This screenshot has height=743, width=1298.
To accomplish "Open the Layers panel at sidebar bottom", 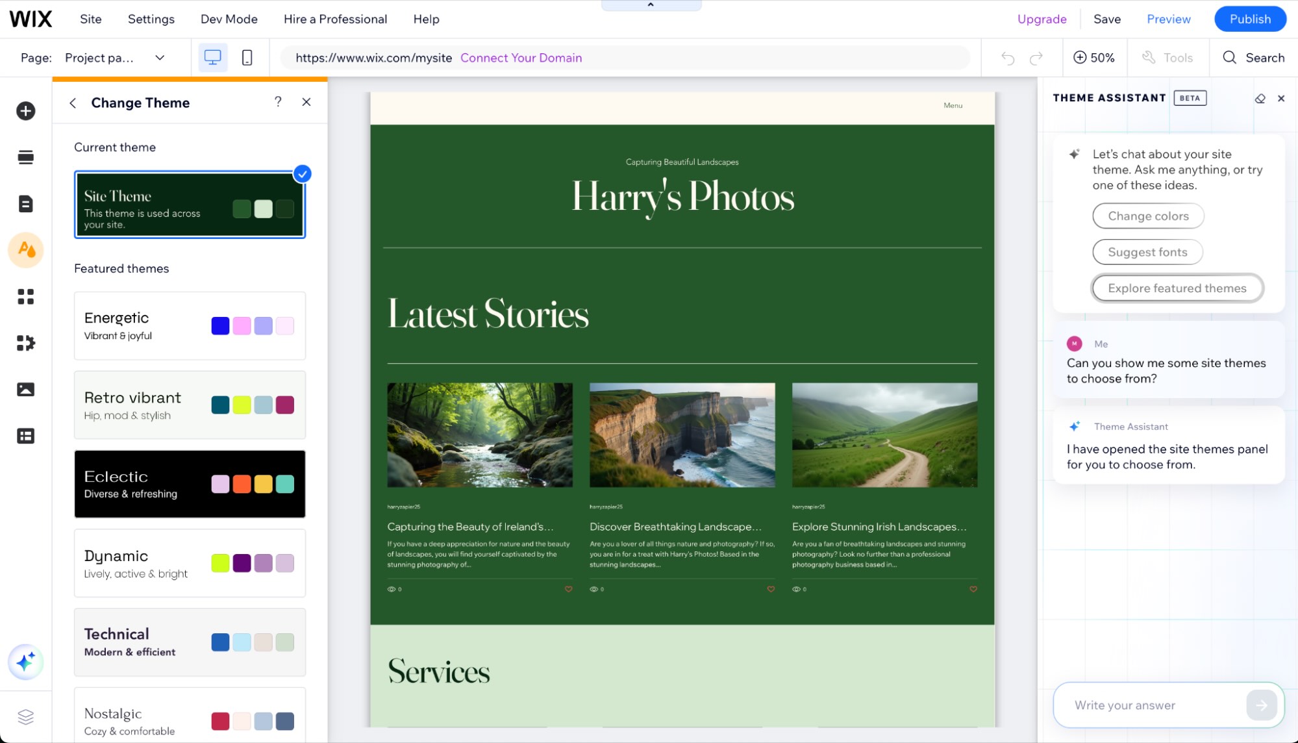I will pos(25,716).
